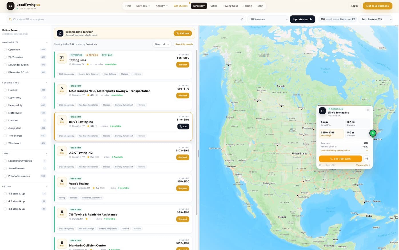Image resolution: width=399 pixels, height=250 pixels.
Task: Open the Cities nav link
Action: click(x=214, y=6)
